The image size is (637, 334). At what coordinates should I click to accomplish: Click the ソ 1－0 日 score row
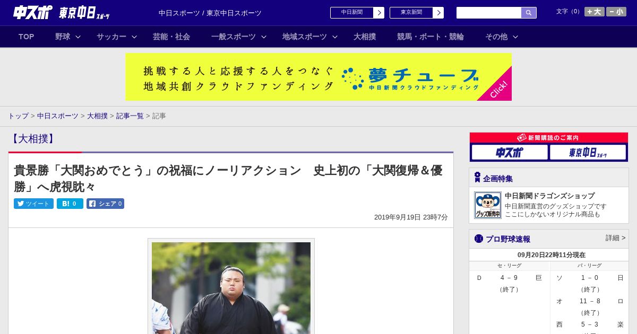coord(589,278)
